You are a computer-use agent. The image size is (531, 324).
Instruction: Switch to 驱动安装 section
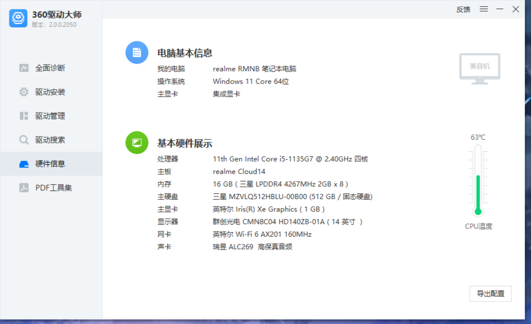tap(51, 92)
